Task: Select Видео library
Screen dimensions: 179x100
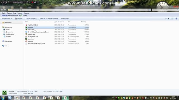Action: [8, 29]
